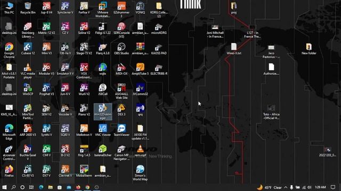This screenshot has width=341, height=191.
Task: Select the Steinberg Library shortcut
Action: pyautogui.click(x=28, y=30)
